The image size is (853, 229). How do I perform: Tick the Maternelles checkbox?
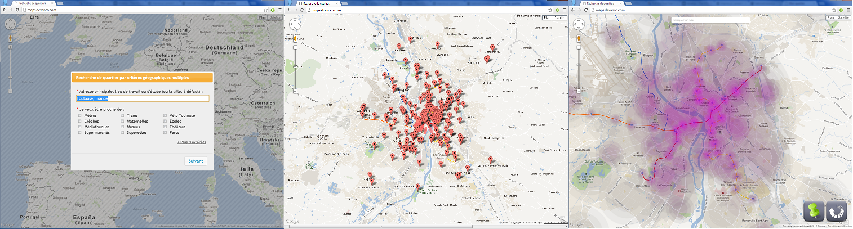tap(123, 122)
